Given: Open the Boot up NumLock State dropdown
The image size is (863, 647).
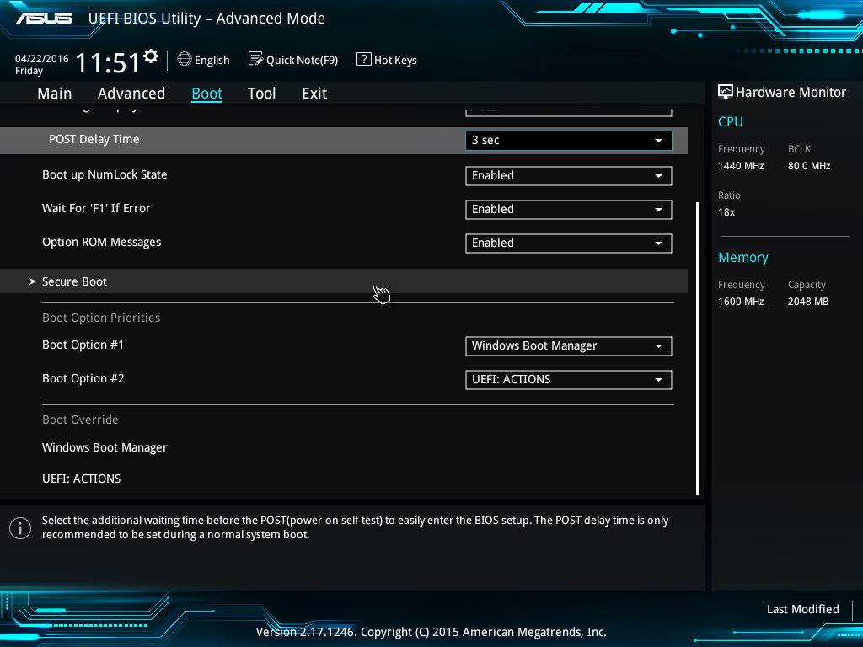Looking at the screenshot, I should coord(569,175).
